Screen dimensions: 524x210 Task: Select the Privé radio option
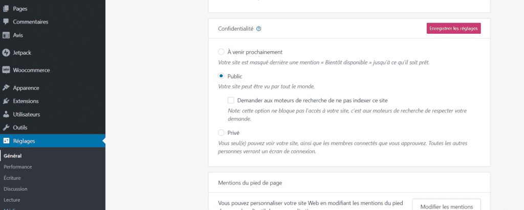(221, 133)
